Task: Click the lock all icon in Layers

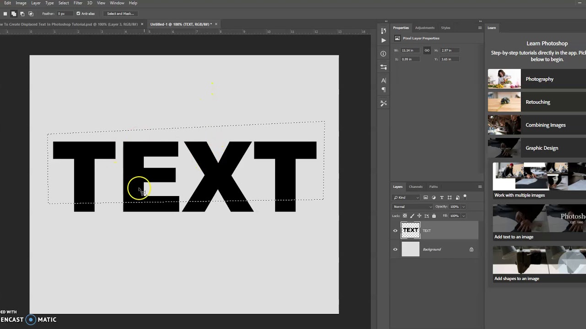Action: 434,216
